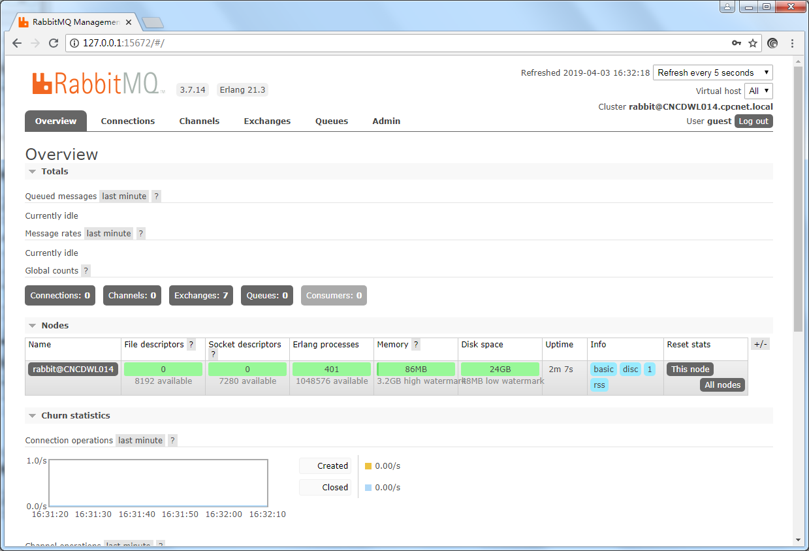
Task: Toggle node table columns with +/-
Action: (x=760, y=344)
